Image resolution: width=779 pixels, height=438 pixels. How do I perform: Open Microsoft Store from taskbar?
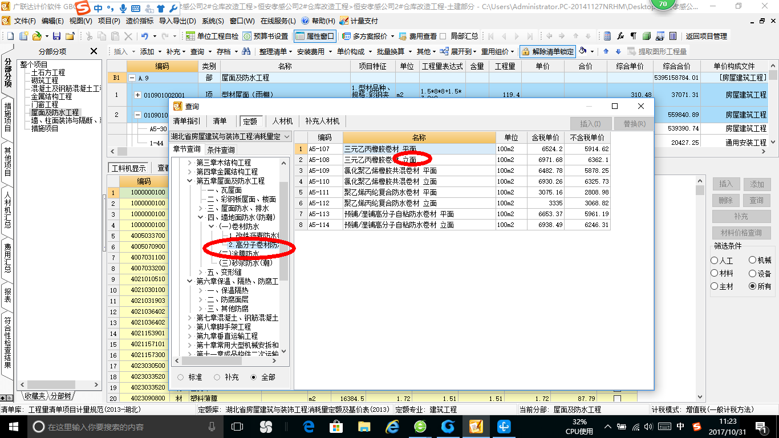point(336,427)
